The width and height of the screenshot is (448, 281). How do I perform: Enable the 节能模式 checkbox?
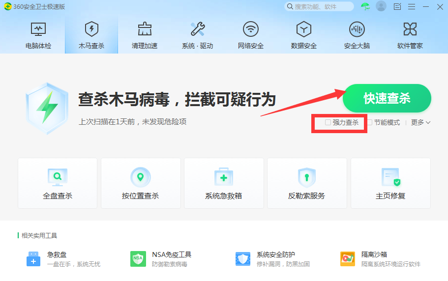[369, 122]
